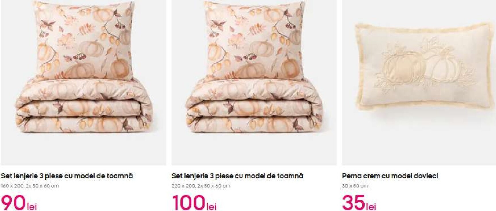
Task: Open the cream pumpkin pillow photo
Action: click(419, 82)
